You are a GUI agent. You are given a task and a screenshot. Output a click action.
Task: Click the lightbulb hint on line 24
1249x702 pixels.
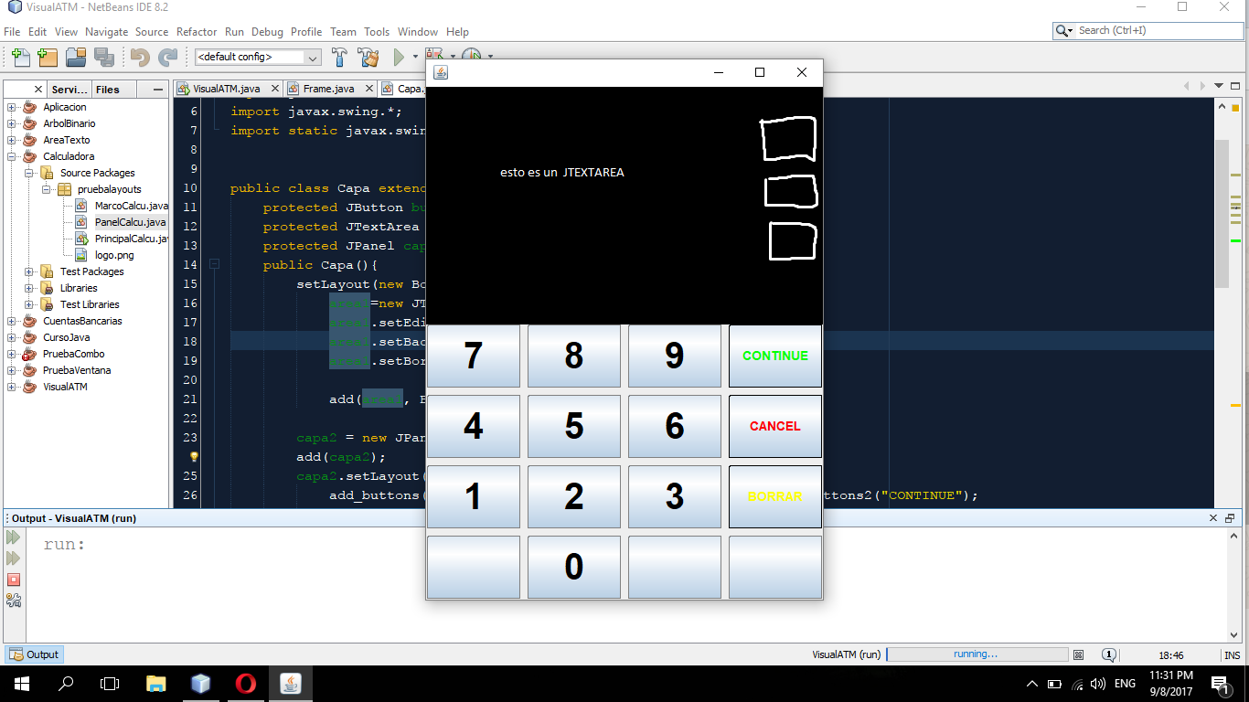pos(194,456)
